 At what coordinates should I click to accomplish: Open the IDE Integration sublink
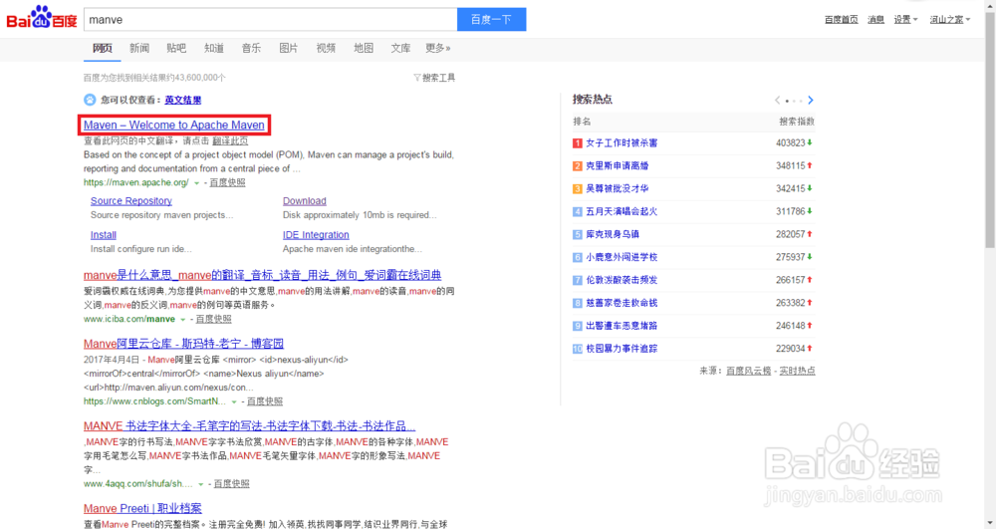click(x=316, y=235)
